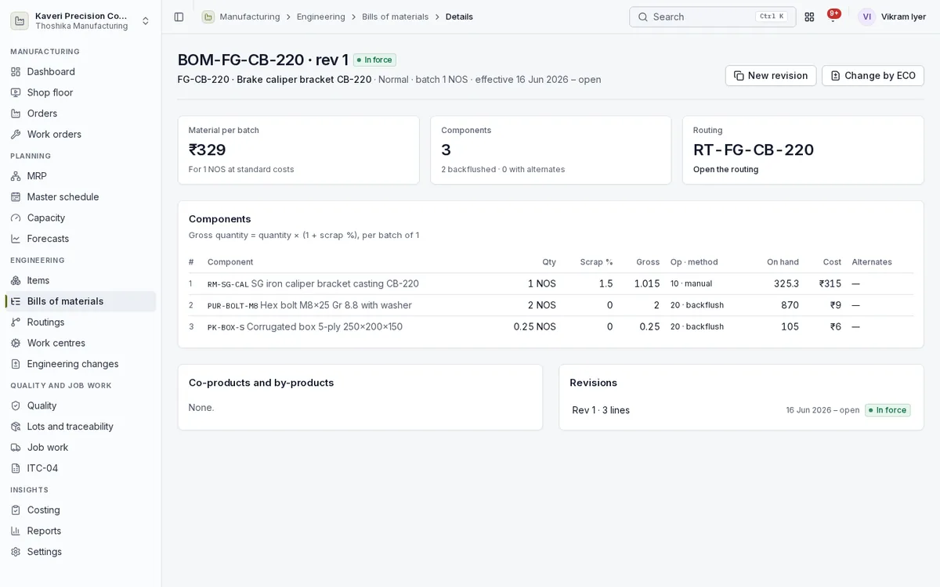This screenshot has height=587, width=940.
Task: Click the Costing sidebar icon
Action: 16,510
